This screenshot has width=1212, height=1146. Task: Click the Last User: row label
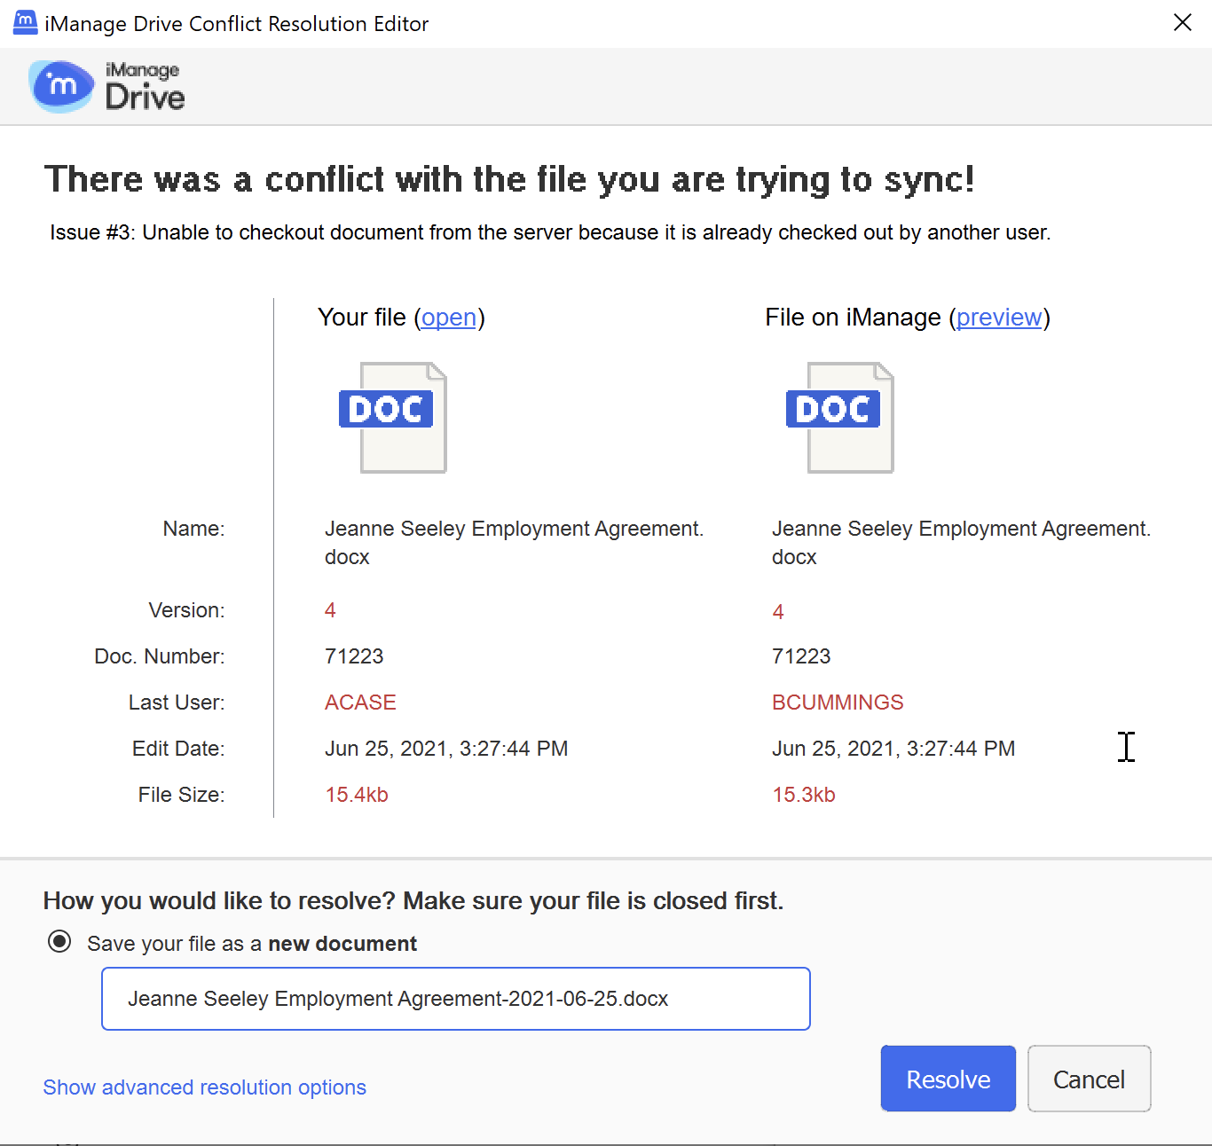click(177, 702)
